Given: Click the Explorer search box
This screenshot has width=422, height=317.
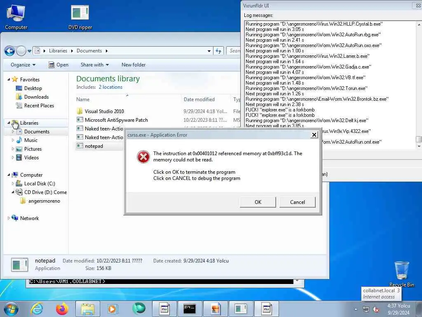Looking at the screenshot, I should [234, 51].
